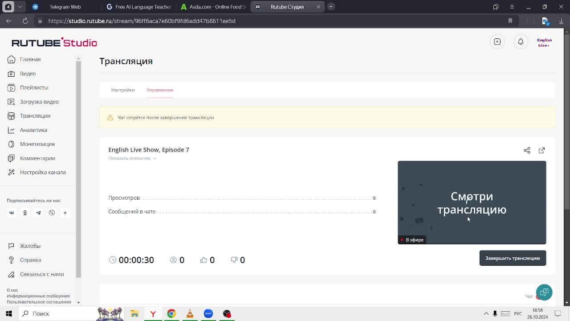Click the share icon for the stream
Viewport: 570px width, 321px height.
point(527,151)
